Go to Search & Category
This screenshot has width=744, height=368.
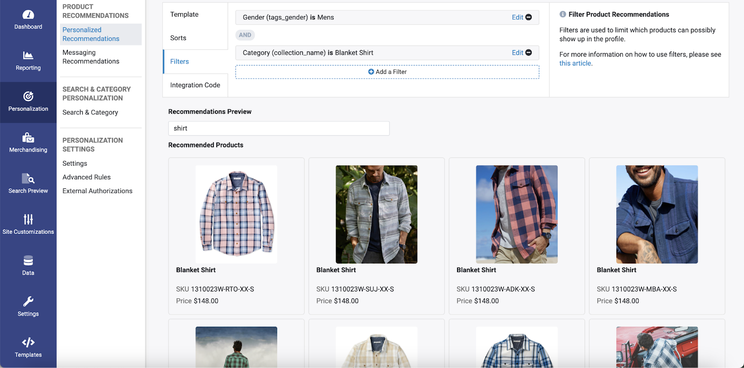[90, 112]
